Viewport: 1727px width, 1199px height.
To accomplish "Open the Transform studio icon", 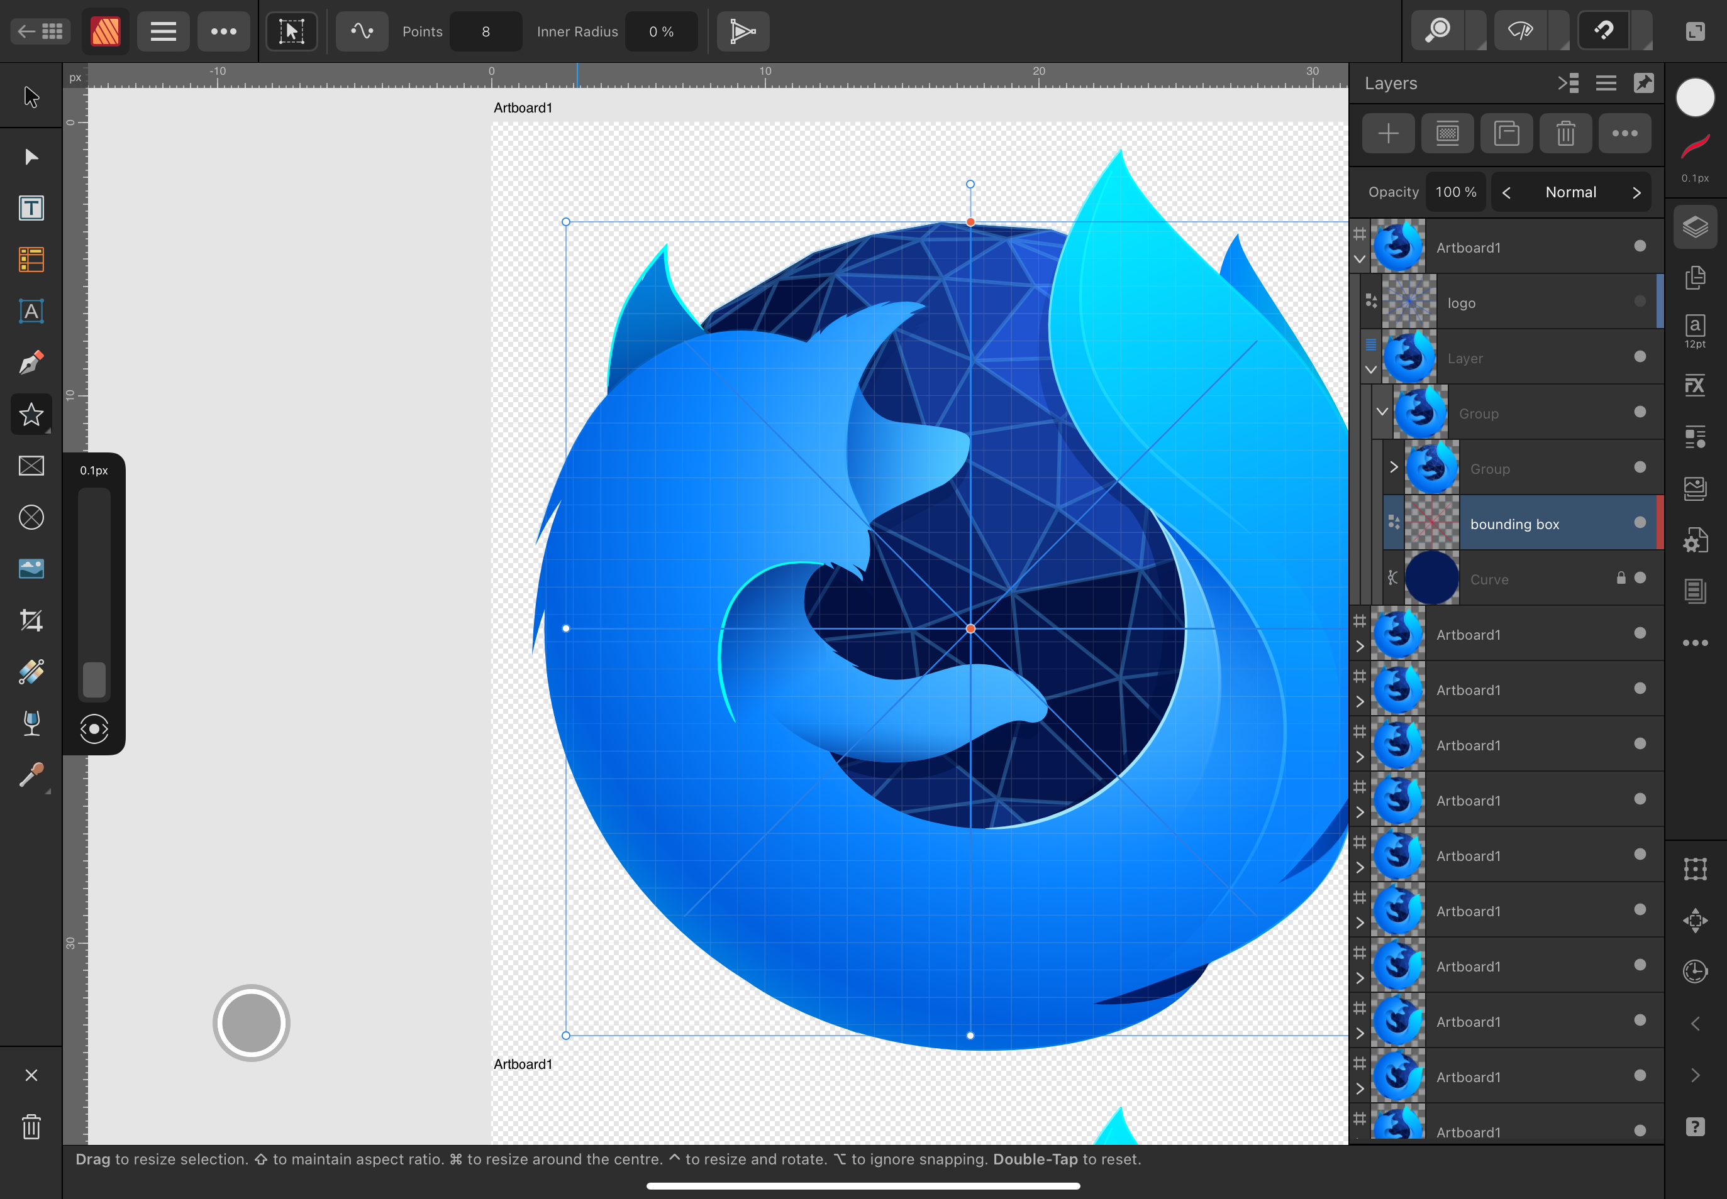I will coord(1695,869).
